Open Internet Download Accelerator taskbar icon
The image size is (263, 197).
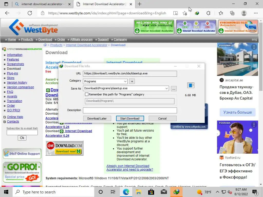point(176,192)
